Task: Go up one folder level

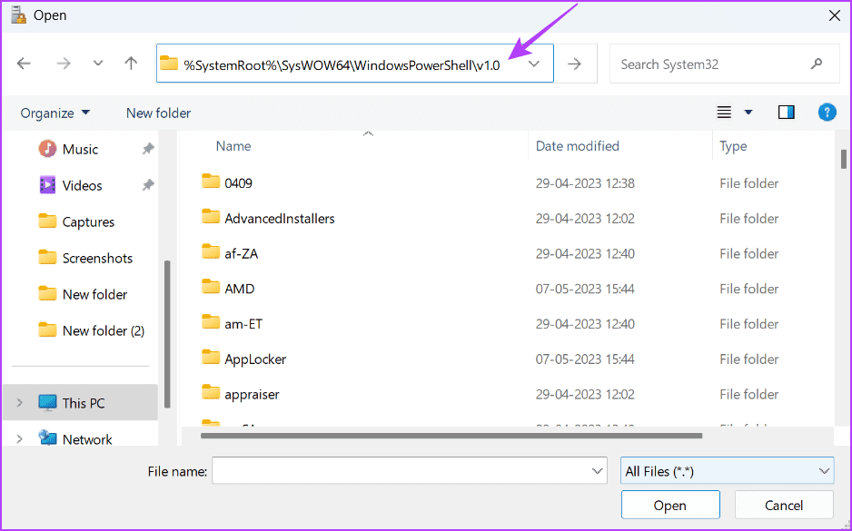Action: pos(131,64)
